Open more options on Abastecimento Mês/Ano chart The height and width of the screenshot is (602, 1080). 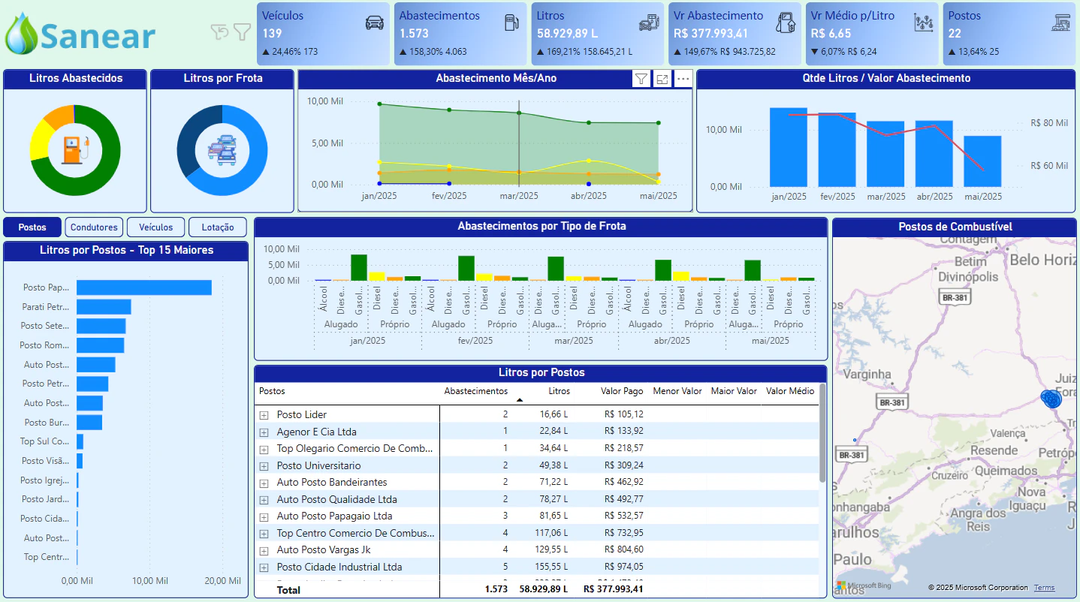(x=683, y=79)
